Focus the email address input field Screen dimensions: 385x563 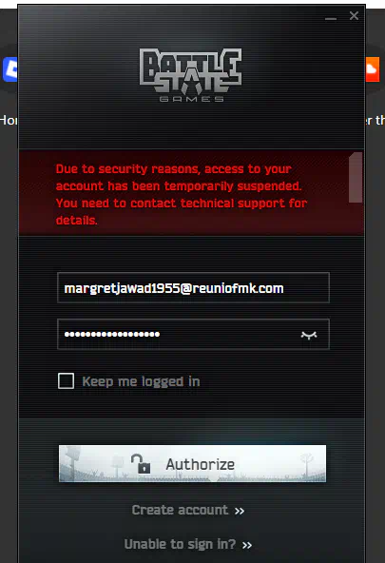[193, 288]
